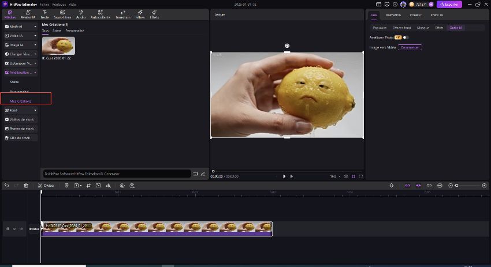Image resolution: width=491 pixels, height=267 pixels.
Task: Open the user profile avatar
Action: point(403,5)
